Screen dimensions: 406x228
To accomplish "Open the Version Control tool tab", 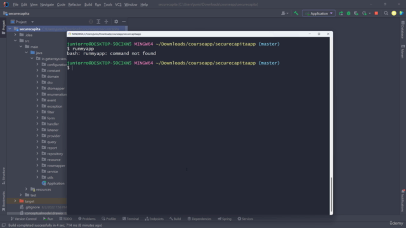I will tap(23, 218).
